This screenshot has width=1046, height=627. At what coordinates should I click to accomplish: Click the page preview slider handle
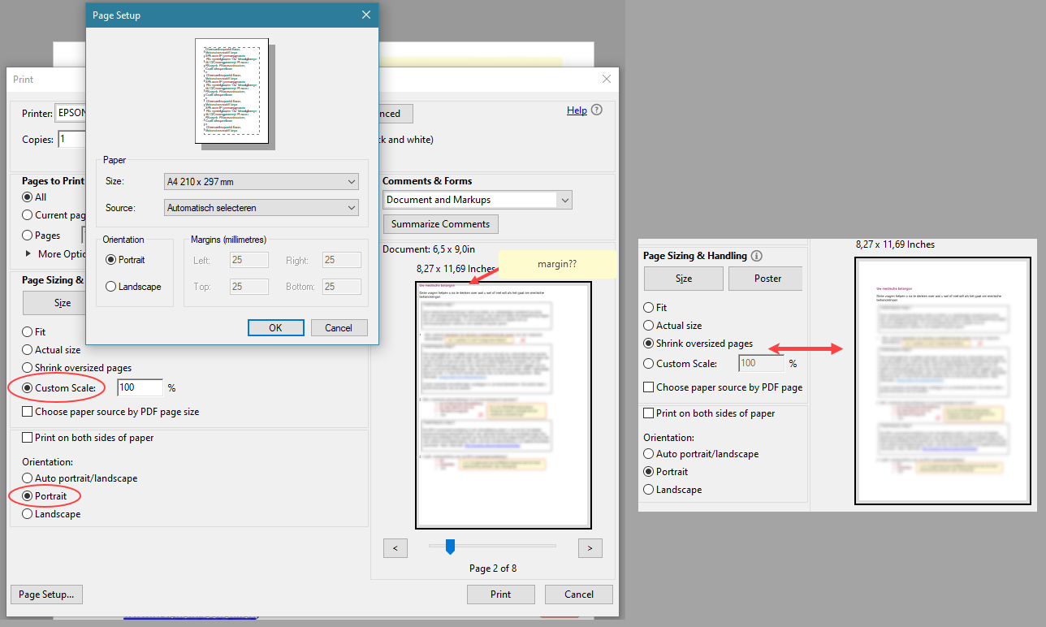(x=450, y=547)
